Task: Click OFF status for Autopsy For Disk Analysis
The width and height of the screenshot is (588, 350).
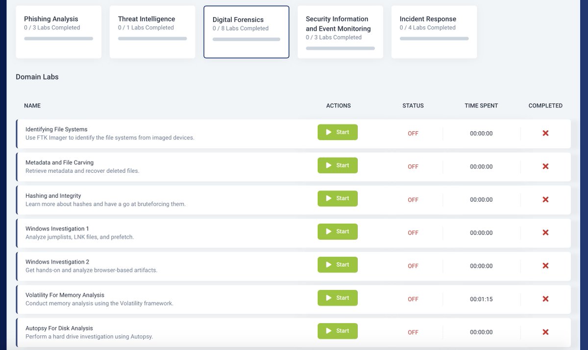Action: (413, 332)
